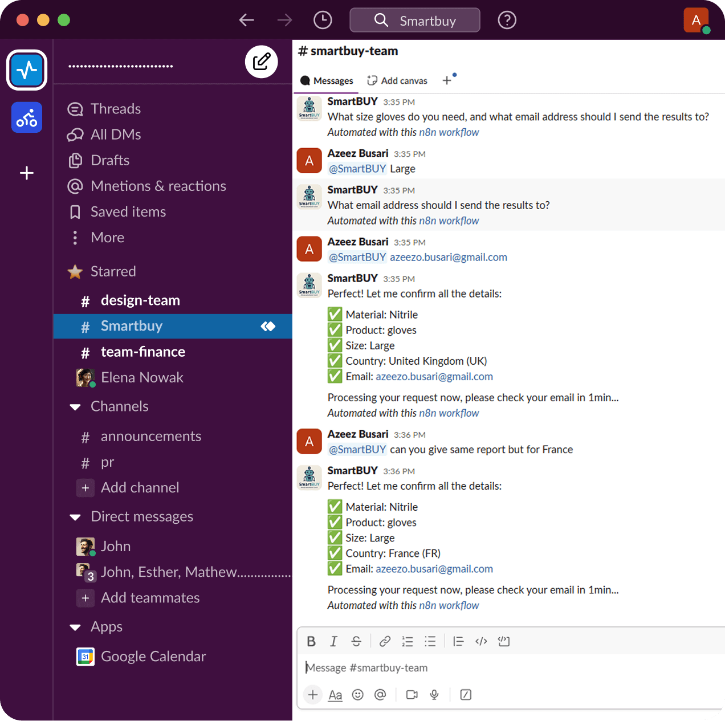Image resolution: width=725 pixels, height=721 pixels.
Task: Add a tab with the plus icon
Action: click(x=447, y=81)
